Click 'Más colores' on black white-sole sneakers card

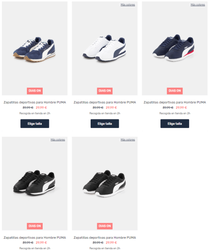tap(128, 140)
